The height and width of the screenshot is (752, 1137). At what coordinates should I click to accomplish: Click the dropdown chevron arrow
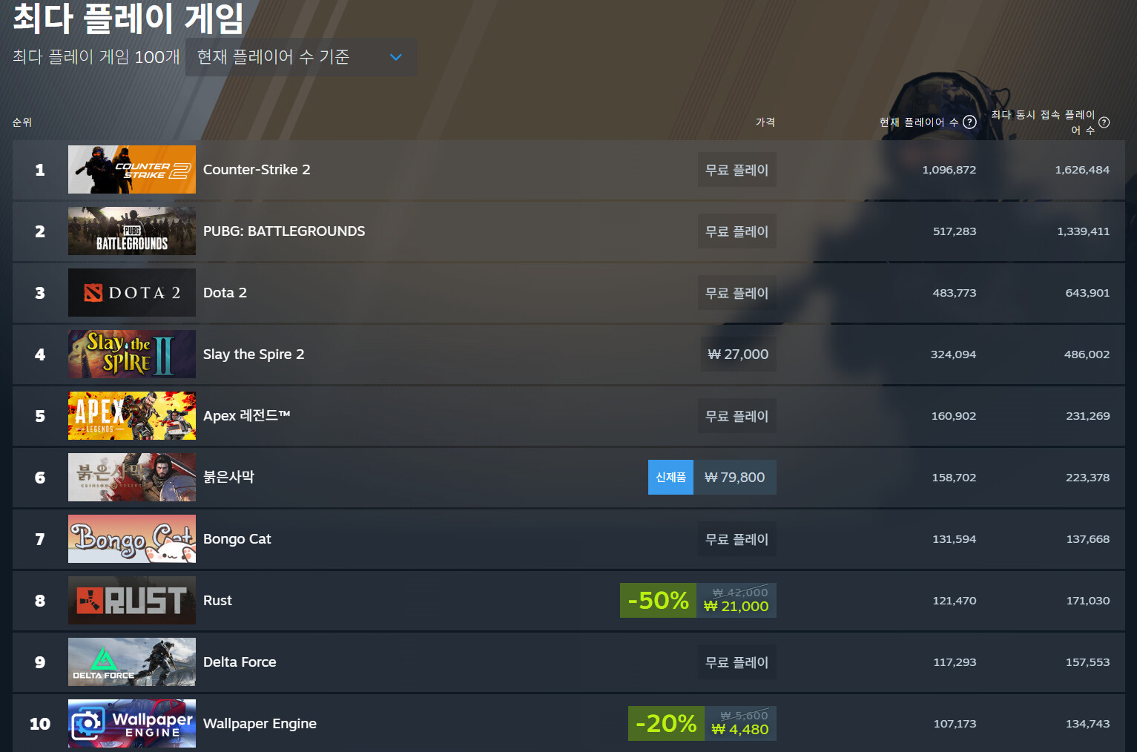point(396,57)
